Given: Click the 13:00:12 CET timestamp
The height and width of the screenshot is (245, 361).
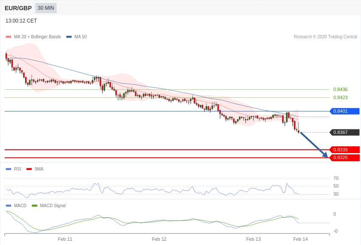Looking at the screenshot, I should (x=21, y=21).
